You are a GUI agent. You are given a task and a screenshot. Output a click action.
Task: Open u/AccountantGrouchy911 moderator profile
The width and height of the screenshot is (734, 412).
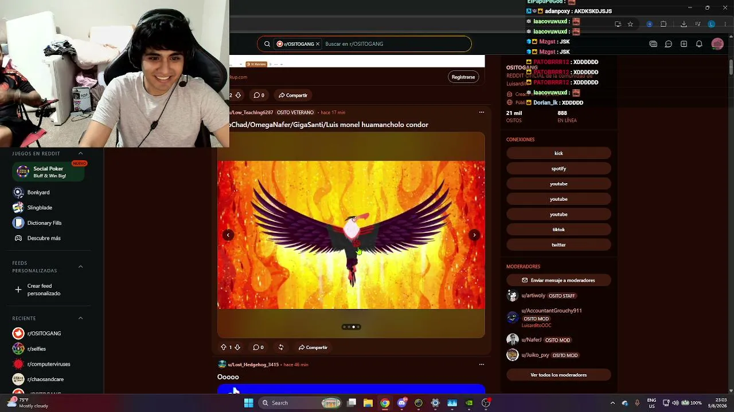(x=552, y=311)
